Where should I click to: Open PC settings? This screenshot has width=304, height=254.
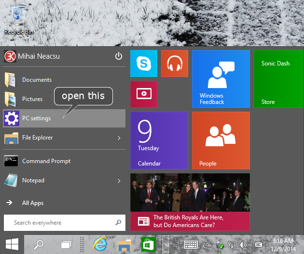(x=64, y=118)
